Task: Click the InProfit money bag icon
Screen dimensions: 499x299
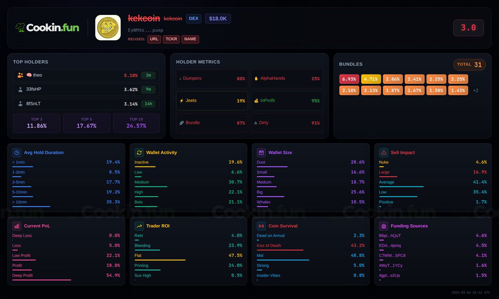Action: 257,100
